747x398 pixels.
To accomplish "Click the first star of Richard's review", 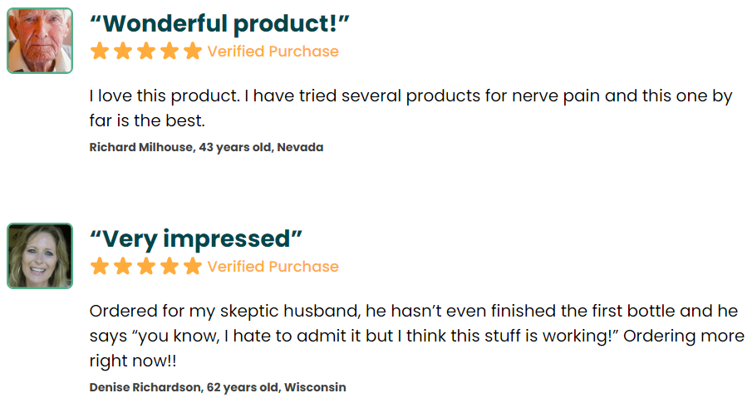I will point(100,51).
